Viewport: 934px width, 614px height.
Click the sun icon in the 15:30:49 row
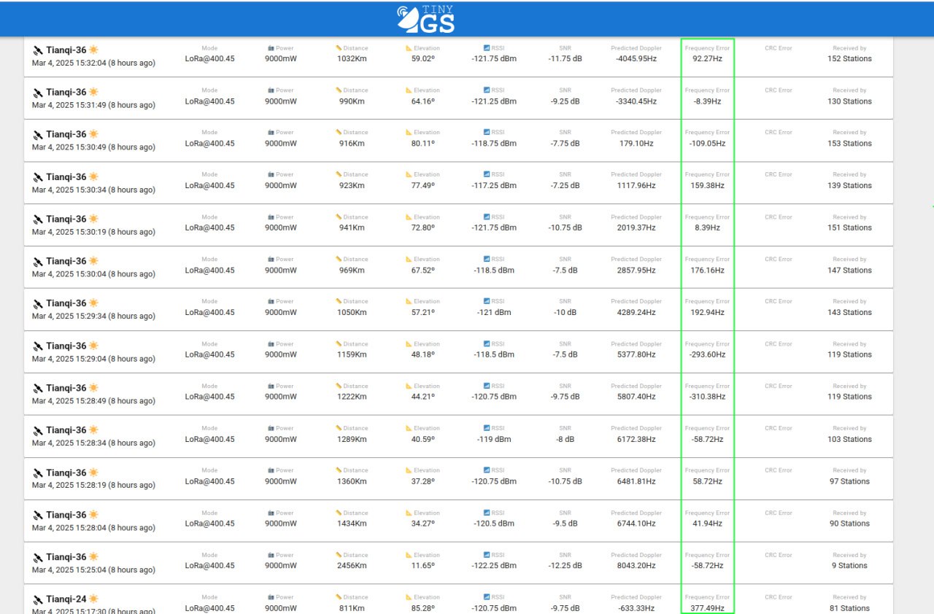(x=93, y=134)
